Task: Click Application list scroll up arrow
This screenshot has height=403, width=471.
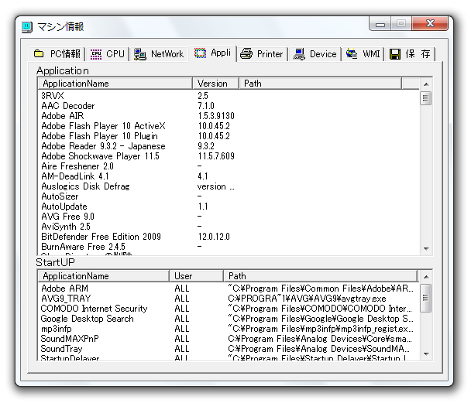Action: [x=426, y=84]
